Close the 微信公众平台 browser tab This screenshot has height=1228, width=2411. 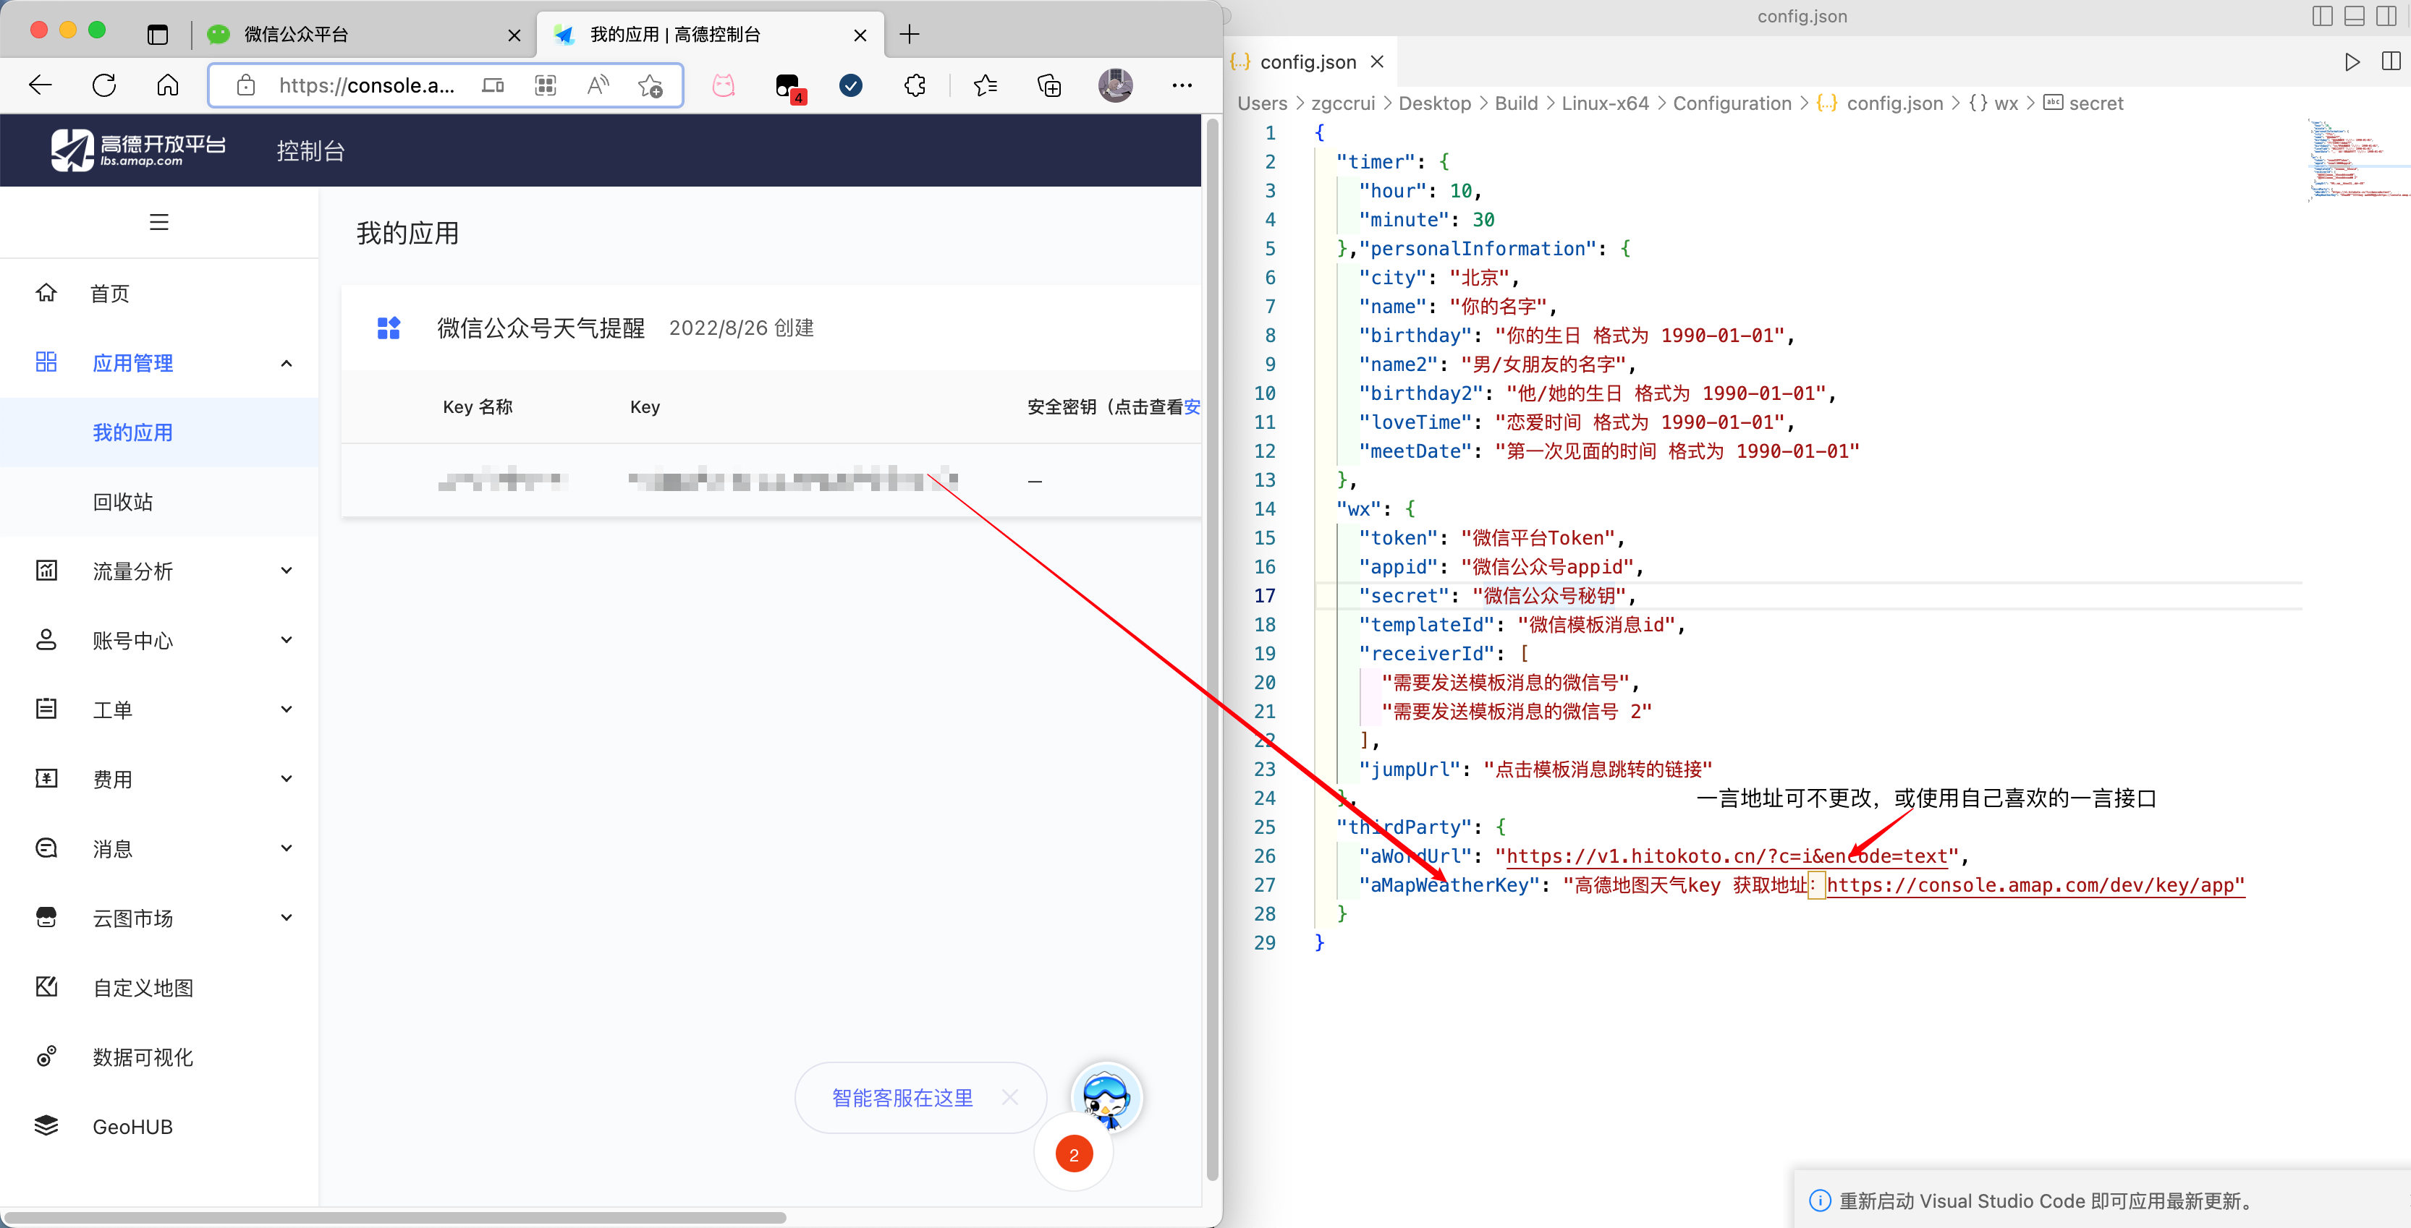coord(514,35)
